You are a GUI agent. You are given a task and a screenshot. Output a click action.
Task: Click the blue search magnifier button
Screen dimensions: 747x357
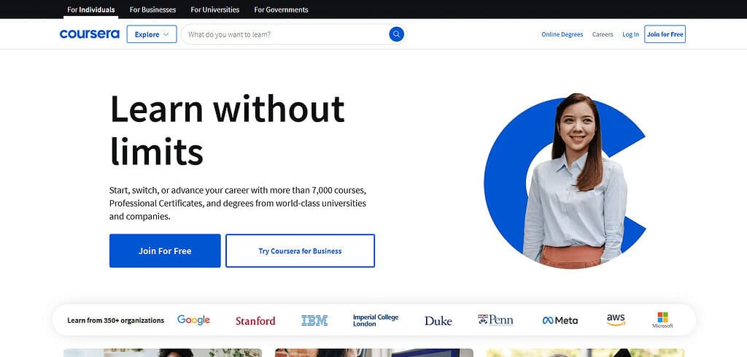coord(396,34)
